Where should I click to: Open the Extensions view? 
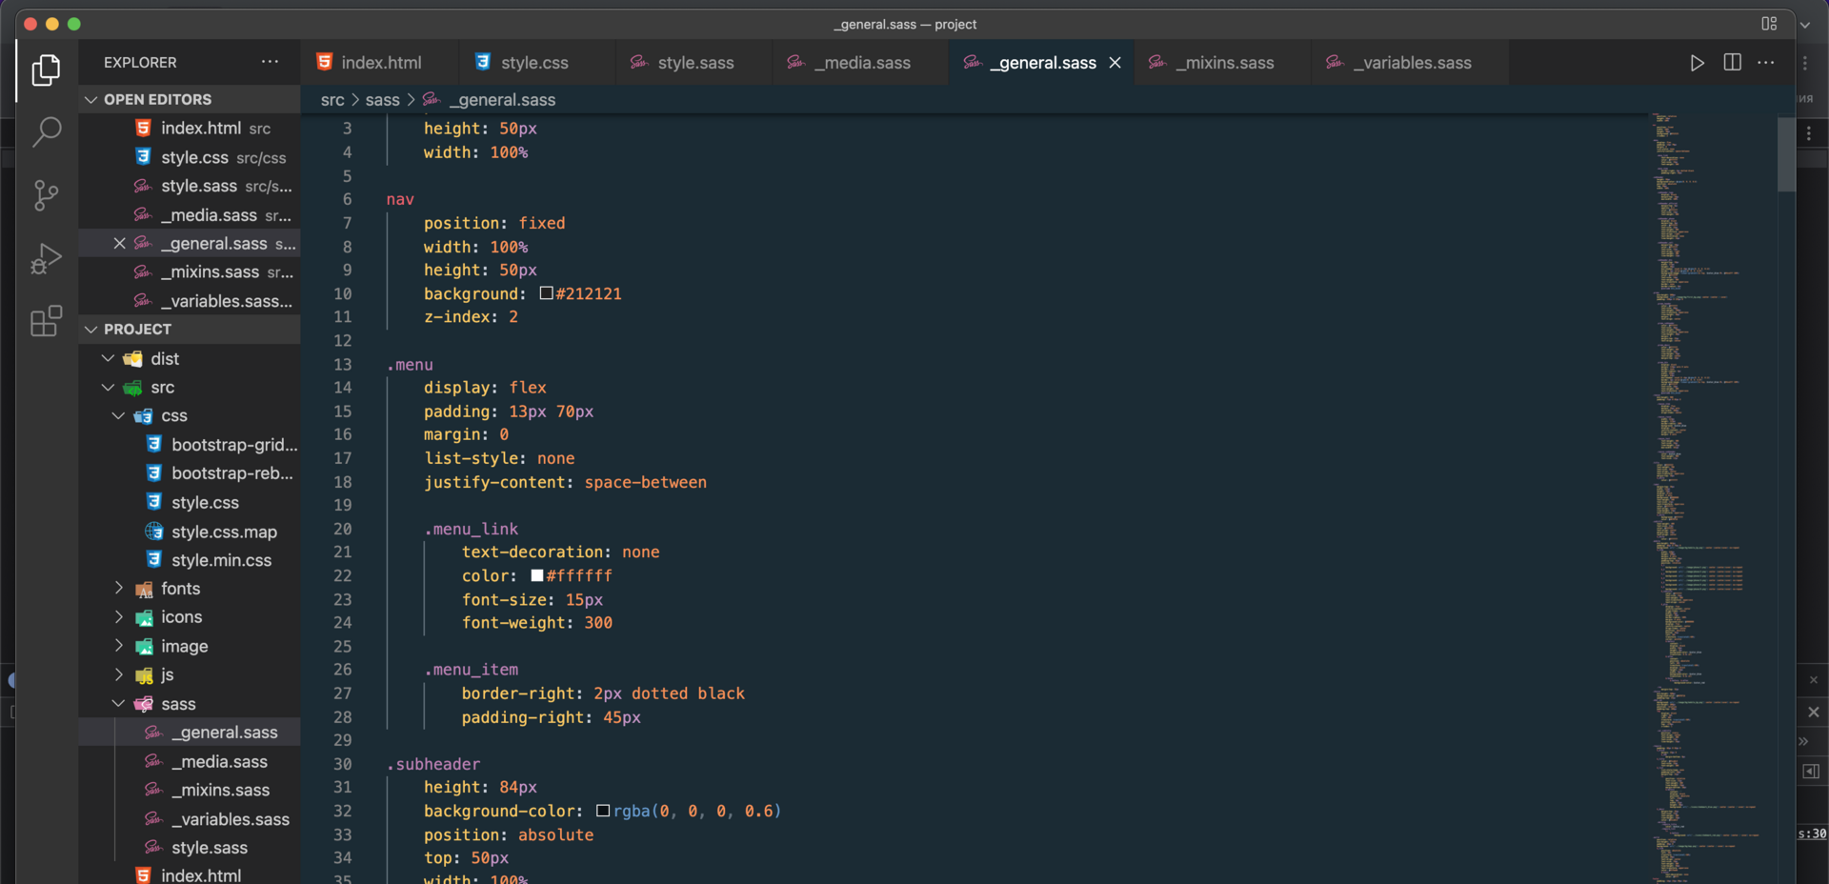pyautogui.click(x=46, y=321)
